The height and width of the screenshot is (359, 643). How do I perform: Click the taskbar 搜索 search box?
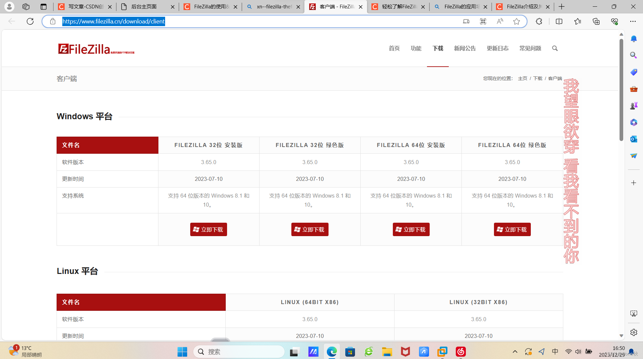[238, 352]
